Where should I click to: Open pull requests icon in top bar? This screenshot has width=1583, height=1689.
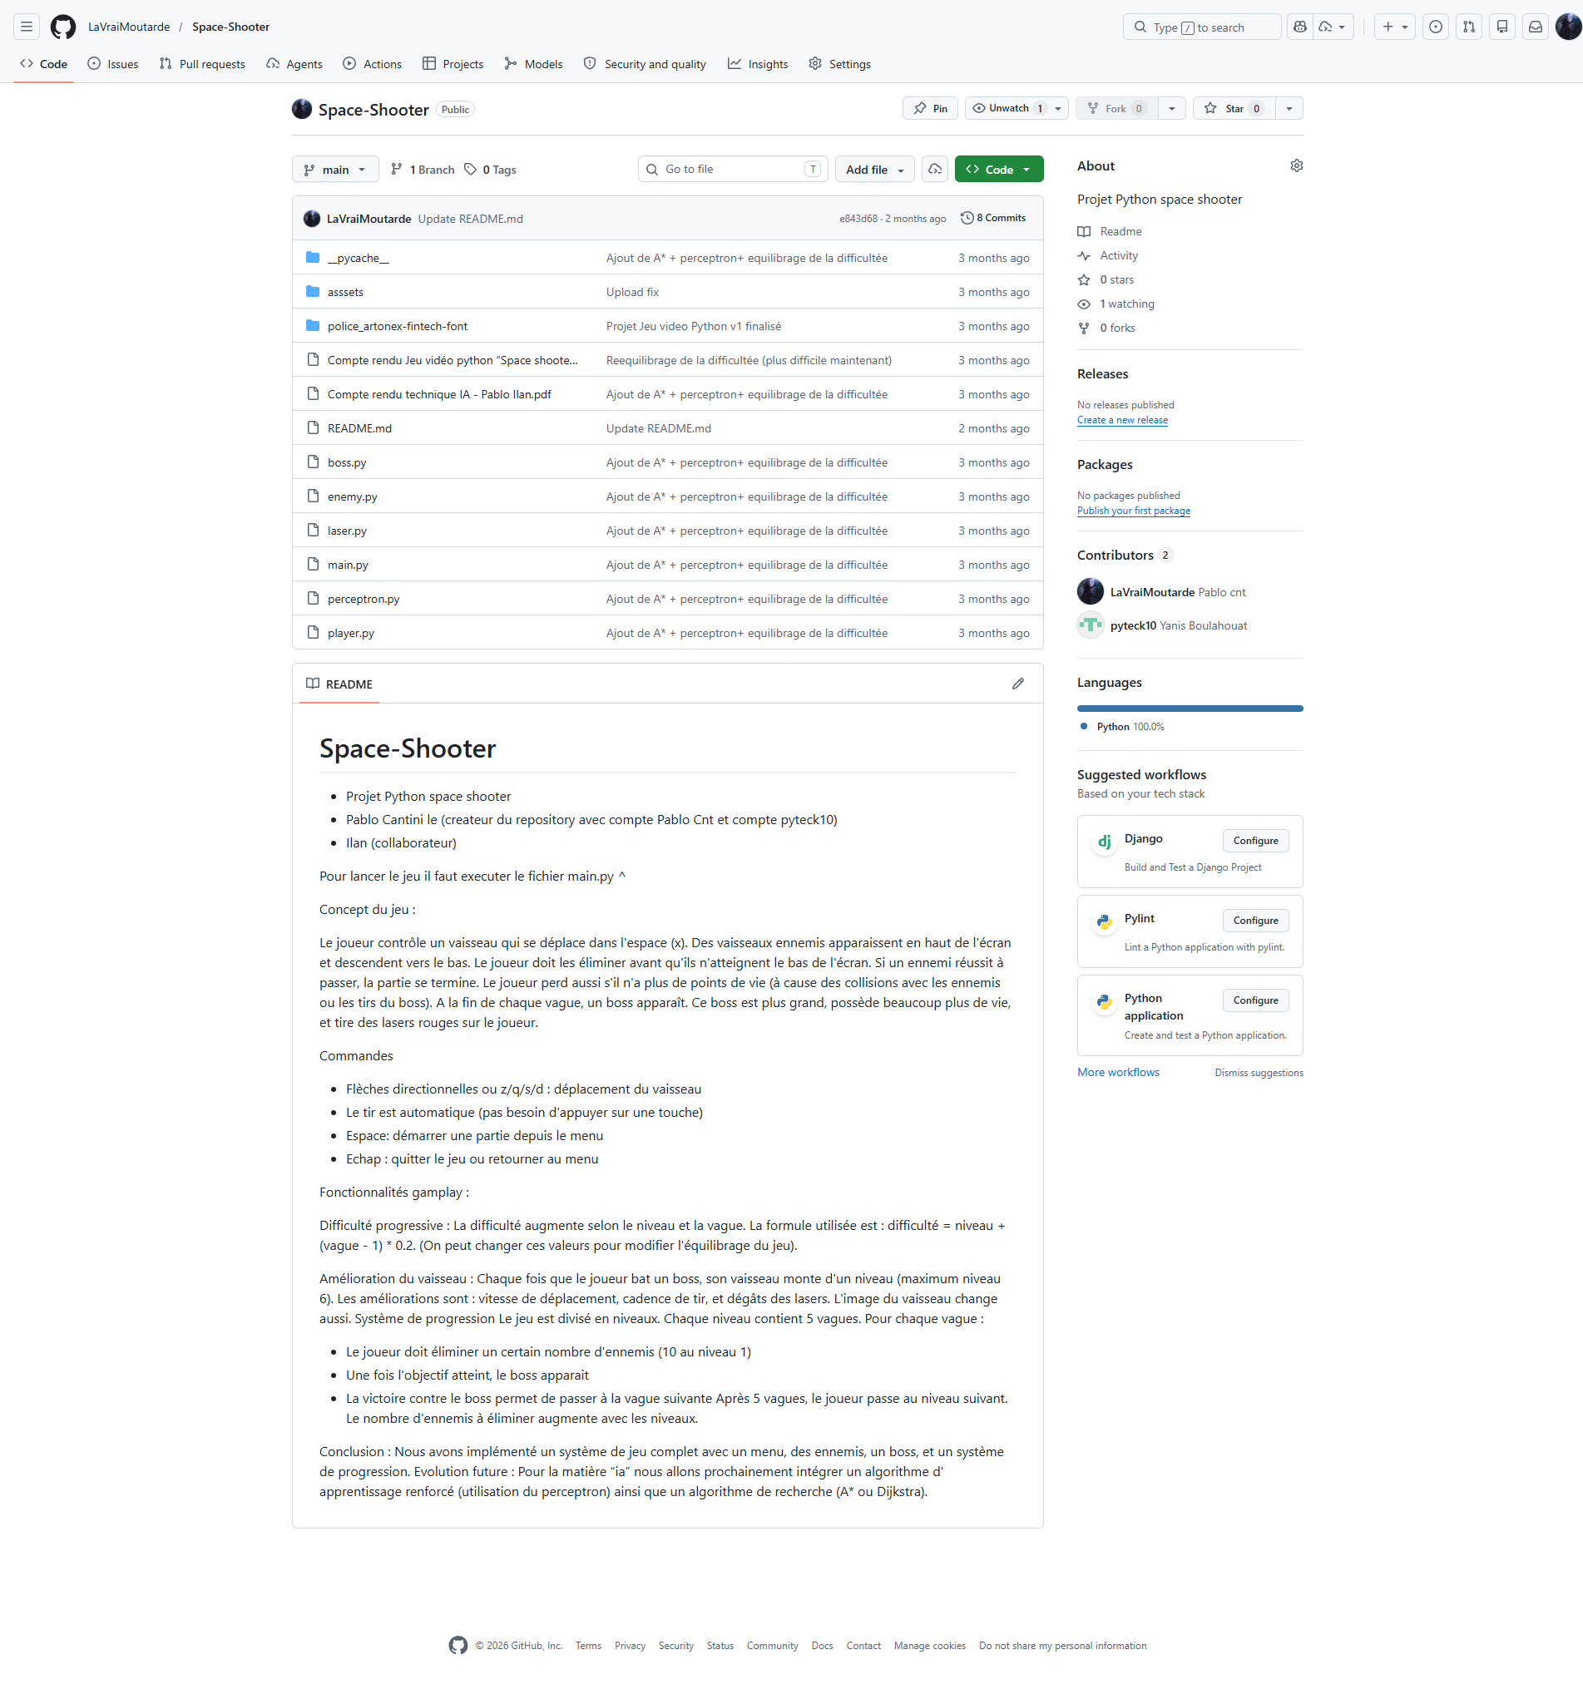1468,27
